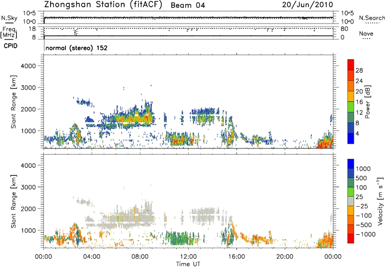
Task: Click the green velocity patch near 11:00
Action: [x=180, y=239]
